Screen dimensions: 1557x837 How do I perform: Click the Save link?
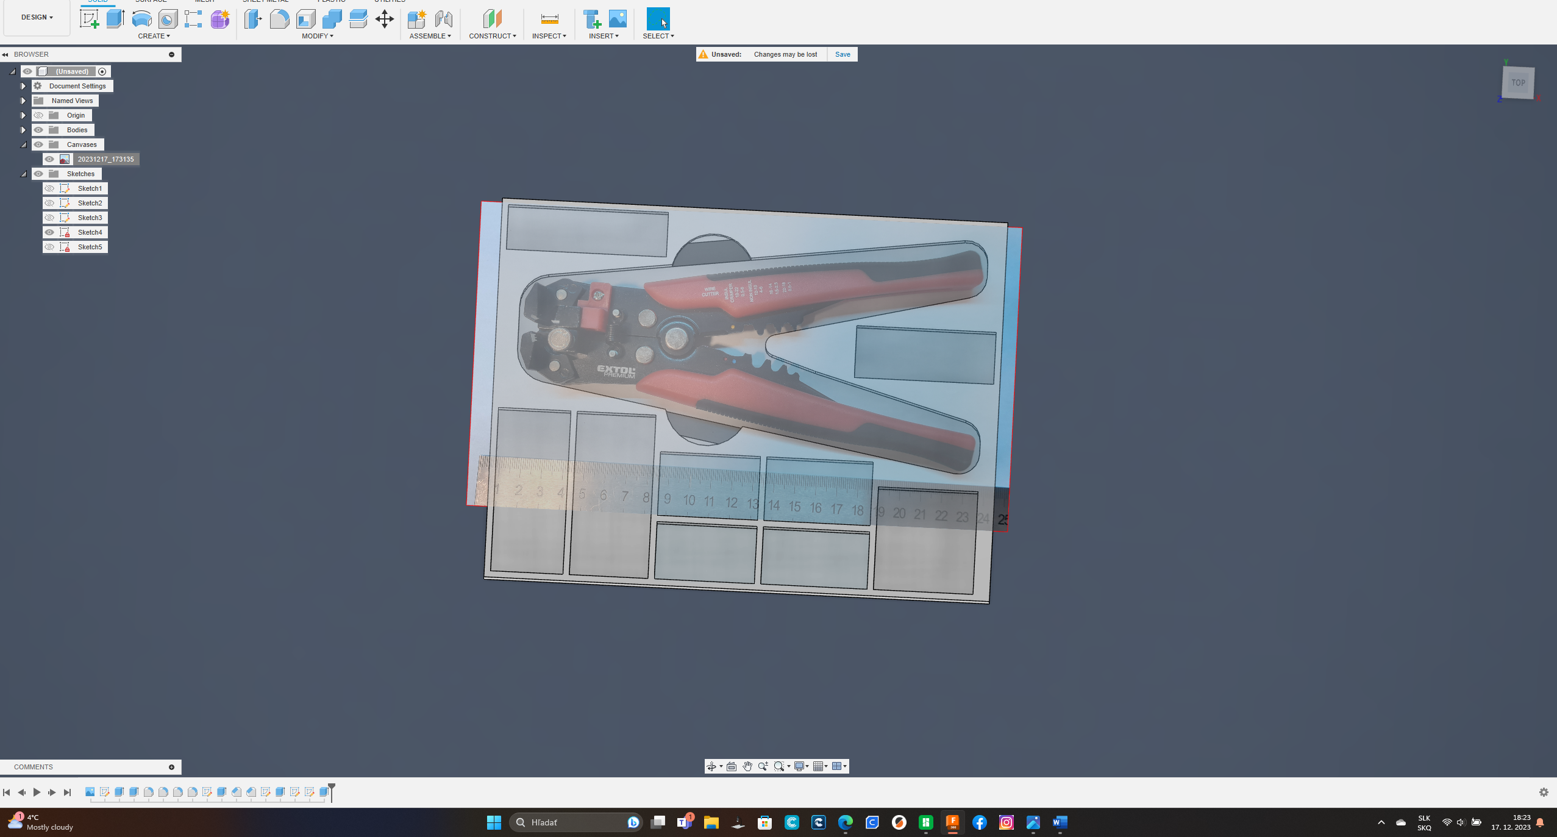click(x=843, y=54)
